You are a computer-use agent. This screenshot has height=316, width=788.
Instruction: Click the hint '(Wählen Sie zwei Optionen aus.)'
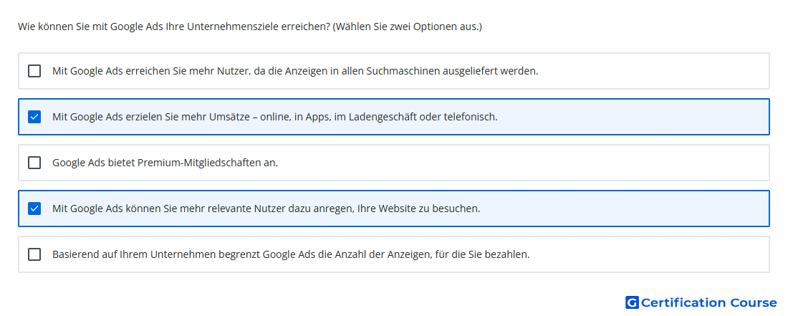[x=407, y=27]
